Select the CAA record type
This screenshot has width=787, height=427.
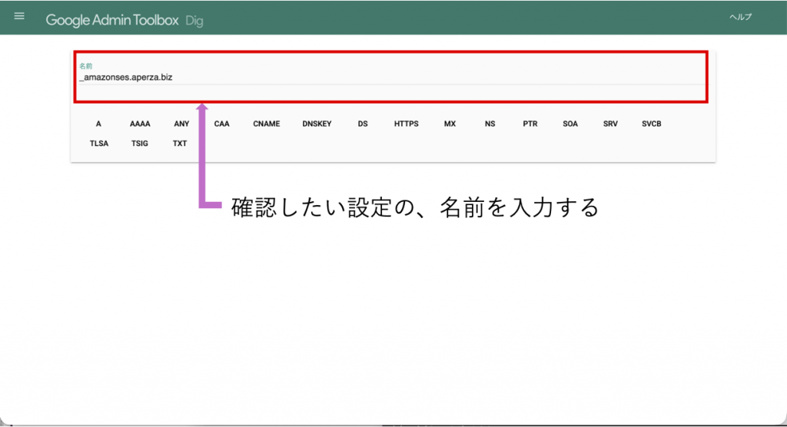[221, 124]
